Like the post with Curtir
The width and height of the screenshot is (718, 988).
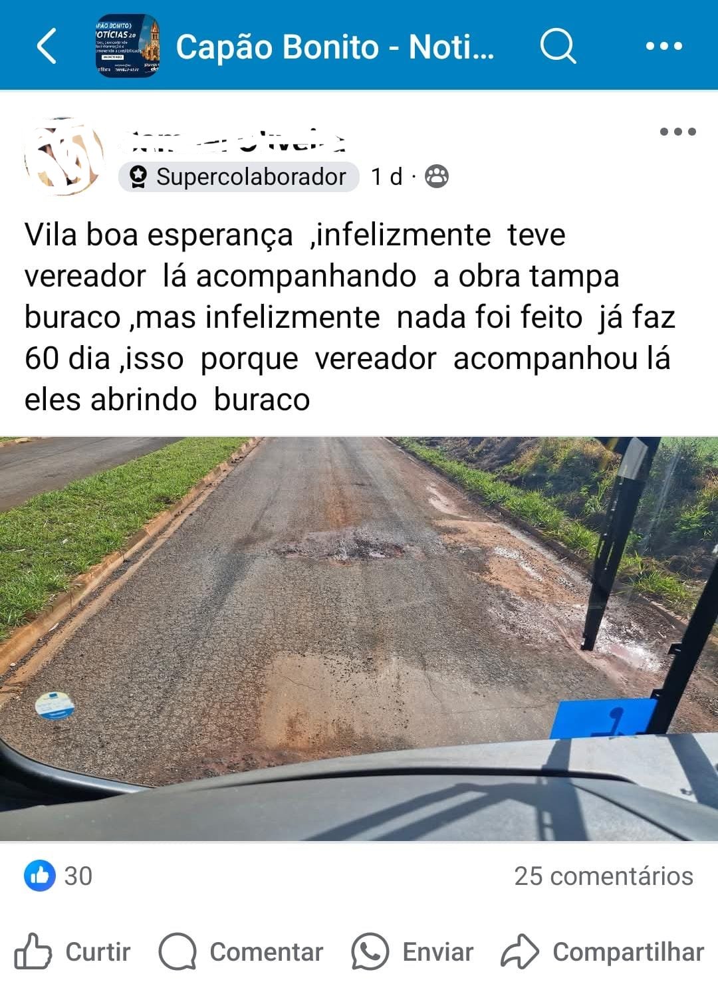(72, 951)
